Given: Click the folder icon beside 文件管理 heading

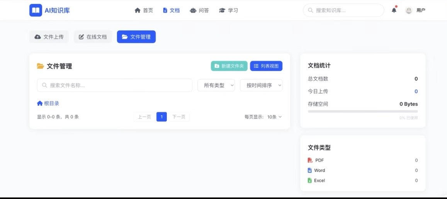Looking at the screenshot, I should pos(41,66).
